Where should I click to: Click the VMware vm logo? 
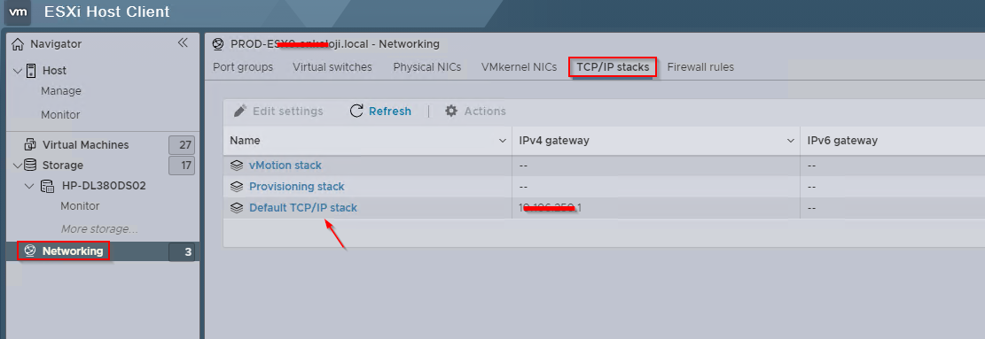click(x=18, y=12)
